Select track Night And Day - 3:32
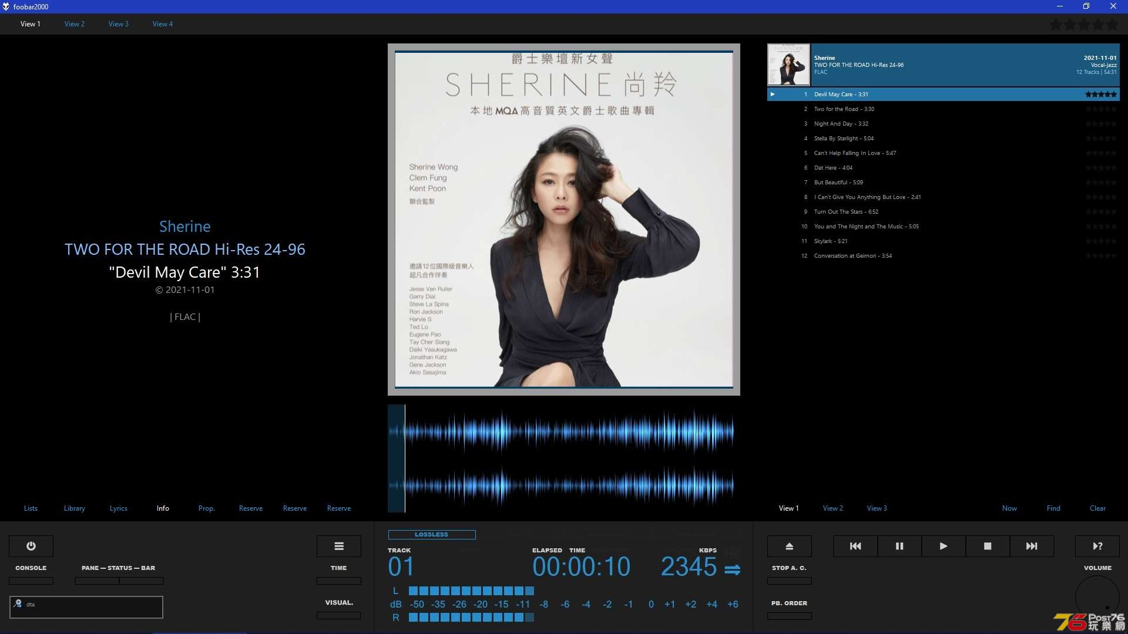 [x=944, y=124]
